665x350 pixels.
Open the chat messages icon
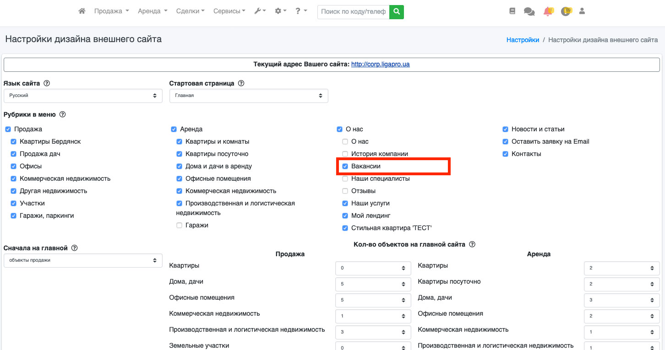coord(529,12)
